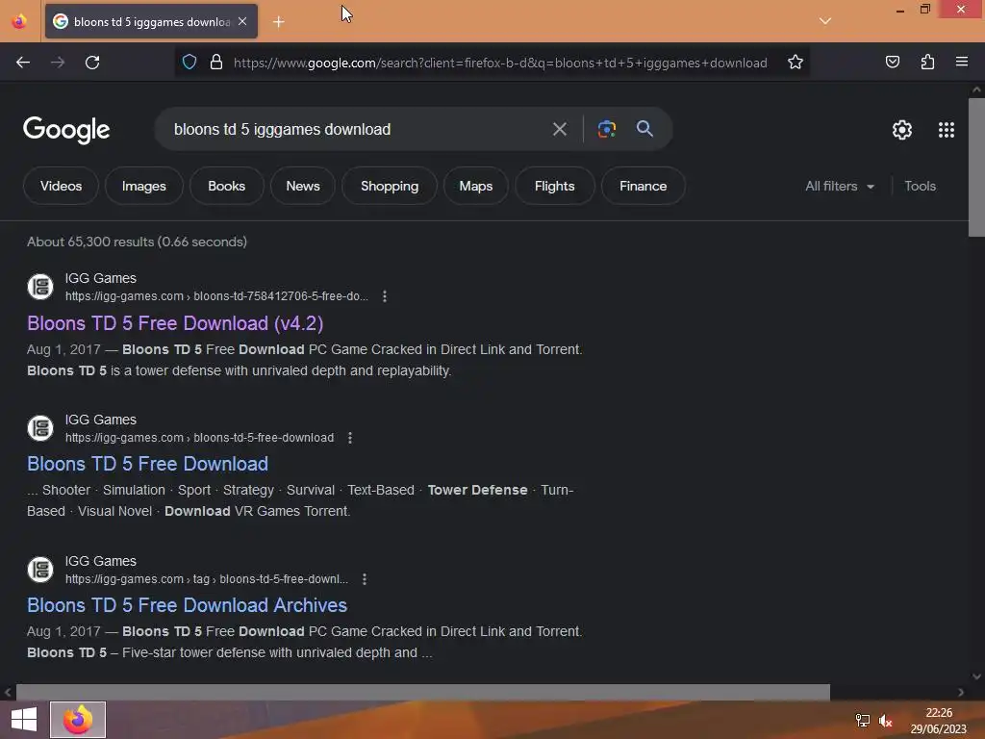985x739 pixels.
Task: Go back with the browser back arrow
Action: [x=23, y=63]
